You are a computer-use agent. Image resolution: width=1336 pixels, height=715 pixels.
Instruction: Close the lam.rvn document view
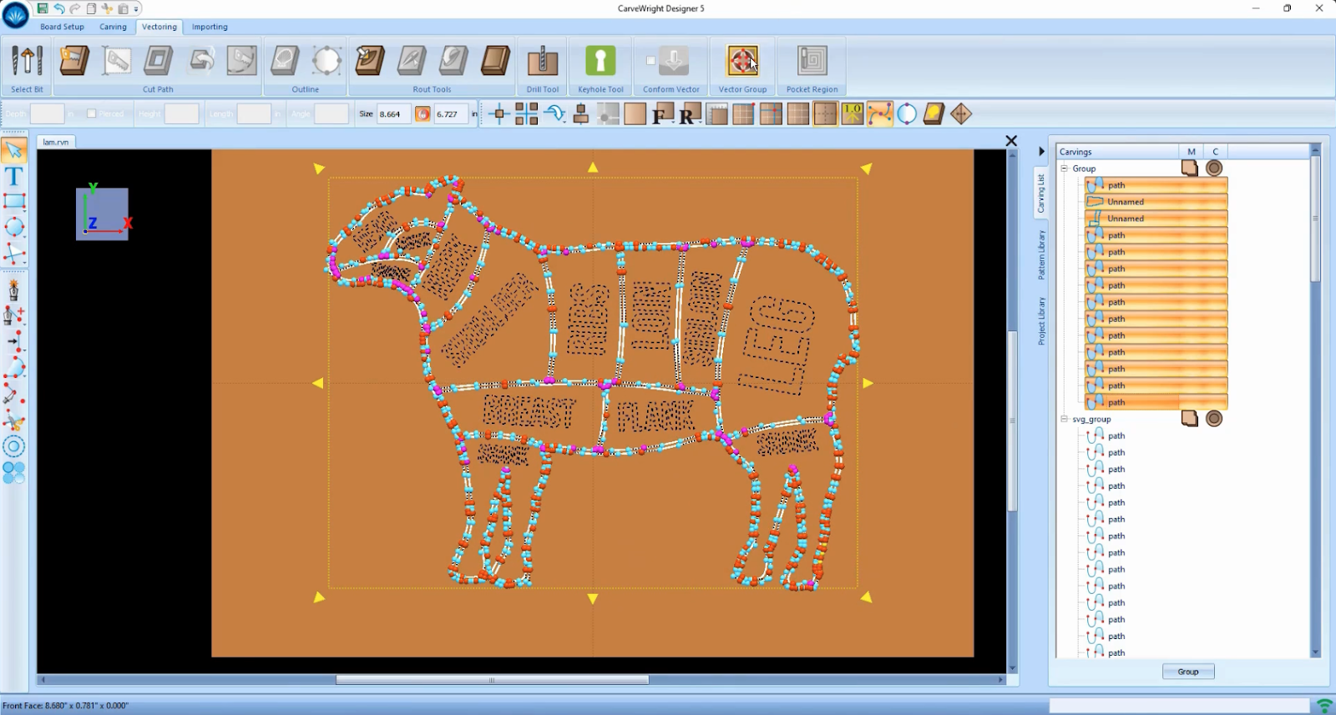click(x=1011, y=141)
